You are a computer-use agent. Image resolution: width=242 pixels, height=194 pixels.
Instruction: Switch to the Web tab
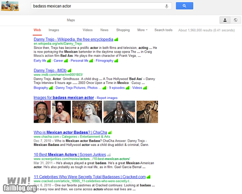37,30
